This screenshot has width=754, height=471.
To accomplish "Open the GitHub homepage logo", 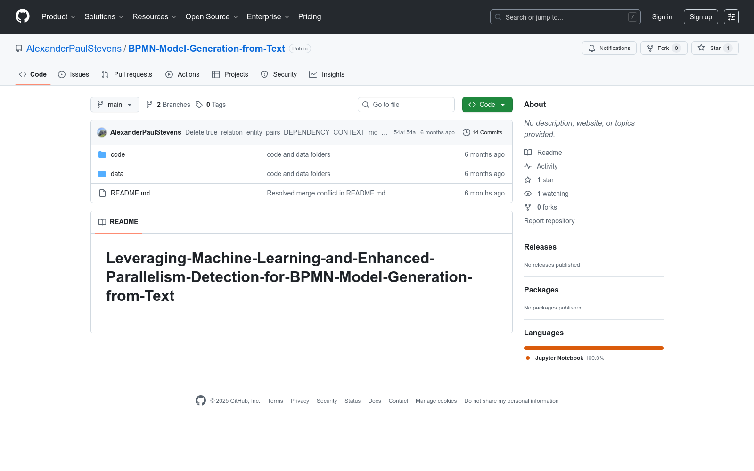I will 23,16.
